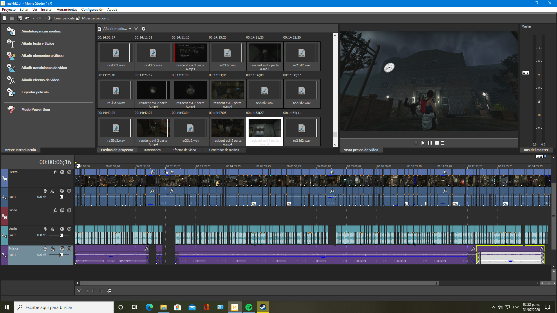
Task: Solo the Audio track
Action: pos(69,229)
